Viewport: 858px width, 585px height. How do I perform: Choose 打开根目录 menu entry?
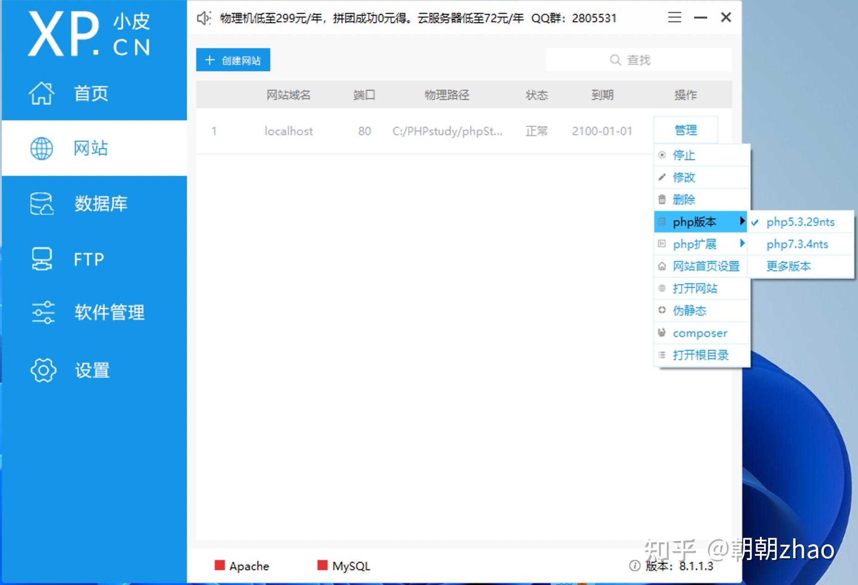(702, 355)
